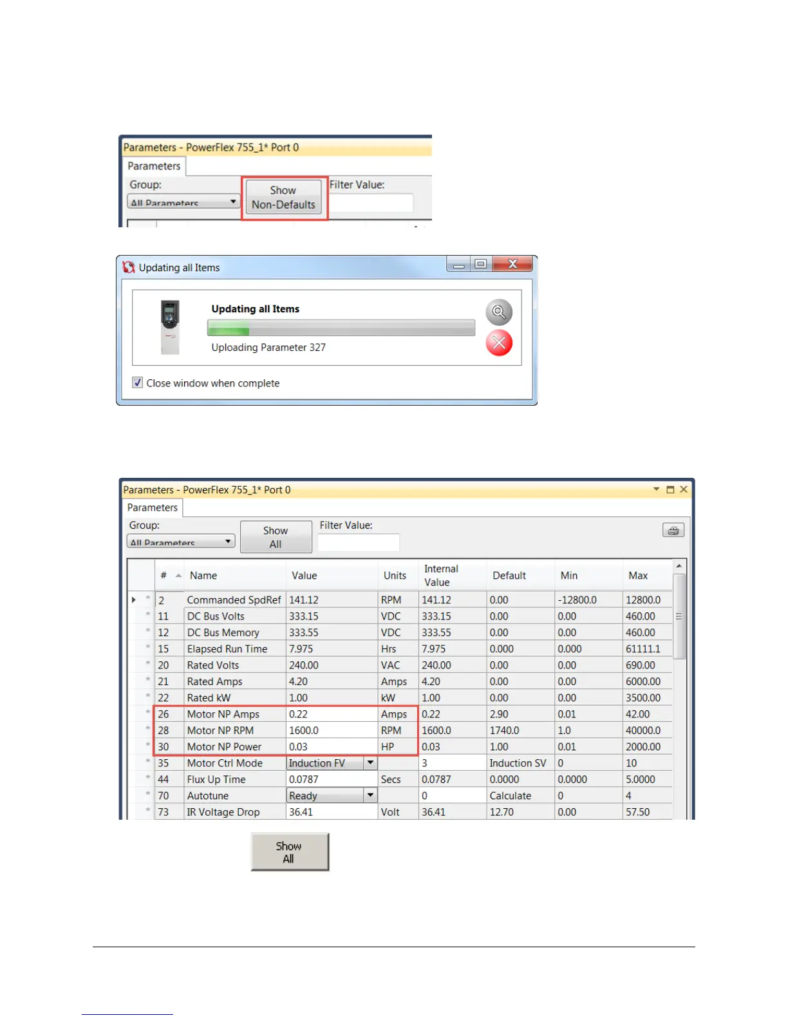
Task: Close the lower Parameters window
Action: coord(684,489)
